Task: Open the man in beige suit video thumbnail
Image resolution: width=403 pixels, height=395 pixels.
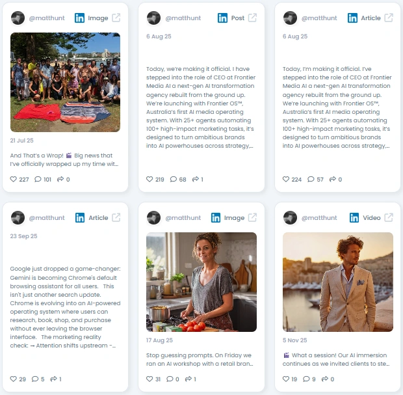Action: [x=338, y=282]
